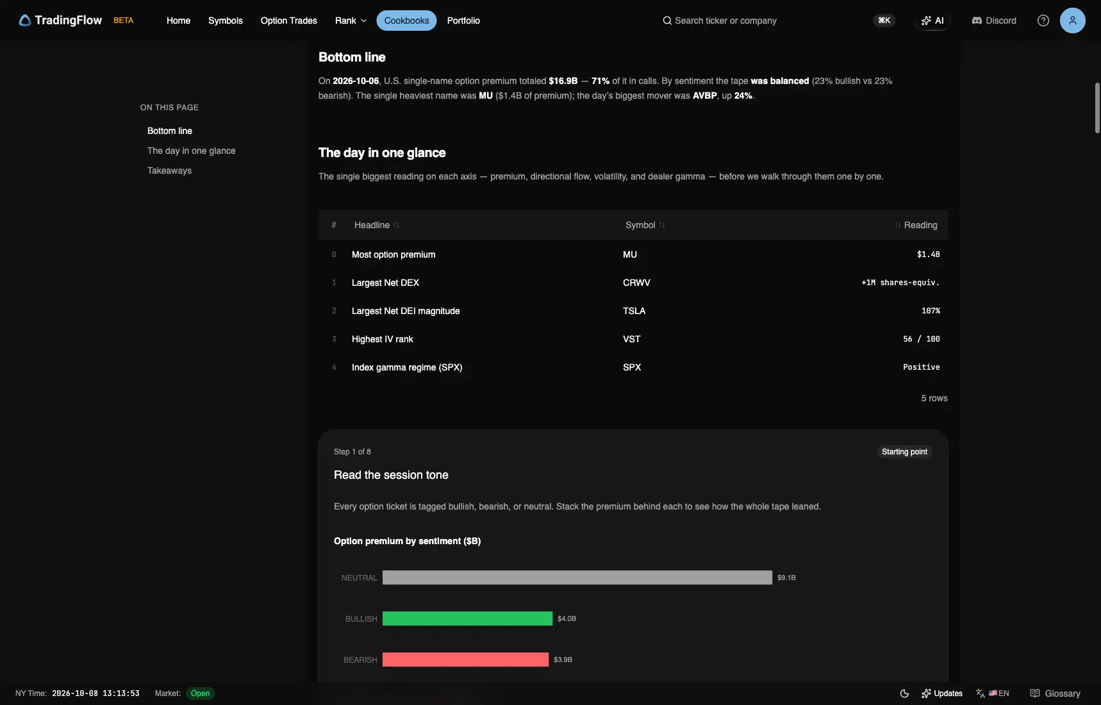Click the TradingFlow logo icon
This screenshot has width=1101, height=705.
coord(25,21)
